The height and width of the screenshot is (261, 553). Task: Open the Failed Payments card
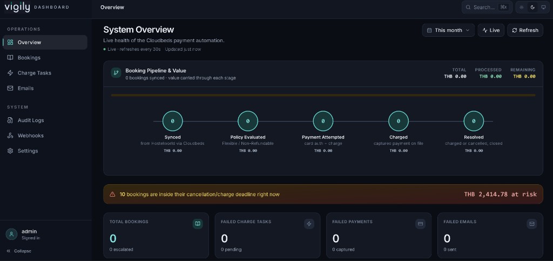pos(379,235)
